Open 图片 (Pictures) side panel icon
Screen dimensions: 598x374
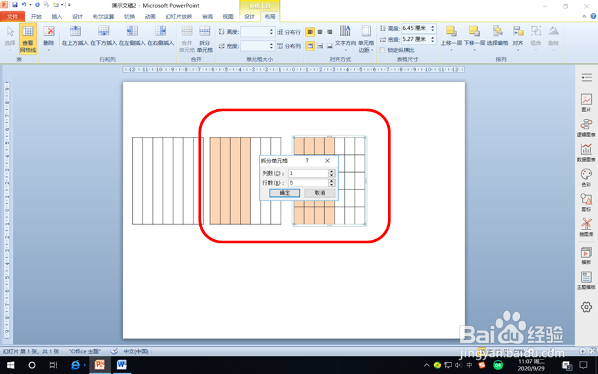click(586, 102)
